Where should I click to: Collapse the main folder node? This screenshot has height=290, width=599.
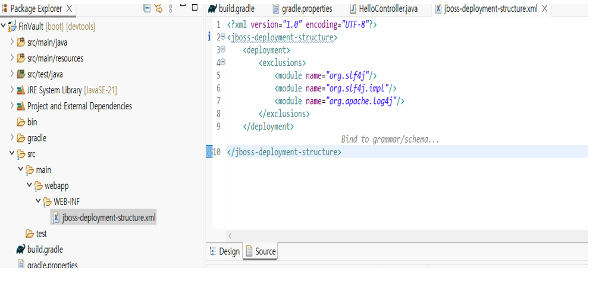[21, 169]
